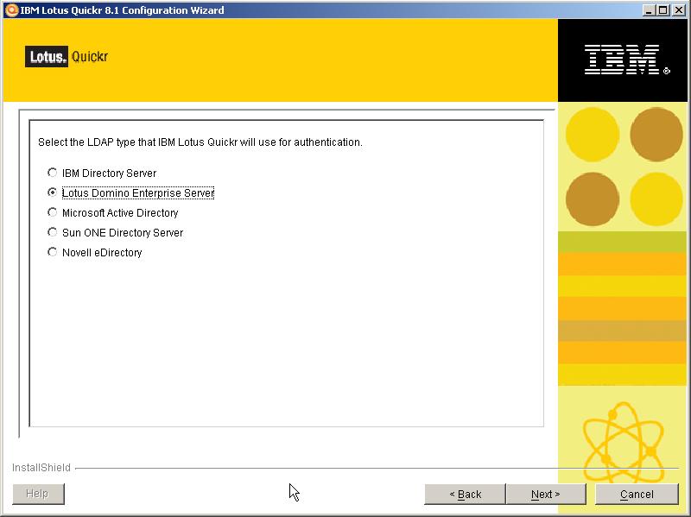Click the IBM logo

(x=627, y=60)
